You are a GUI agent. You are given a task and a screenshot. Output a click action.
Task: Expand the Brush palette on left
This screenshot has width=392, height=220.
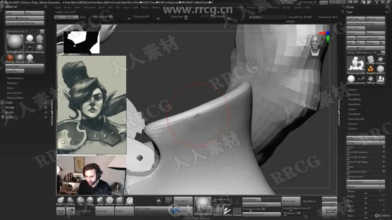pos(9,112)
